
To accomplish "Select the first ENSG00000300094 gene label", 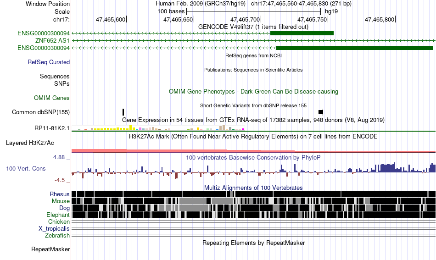I will 44,33.
